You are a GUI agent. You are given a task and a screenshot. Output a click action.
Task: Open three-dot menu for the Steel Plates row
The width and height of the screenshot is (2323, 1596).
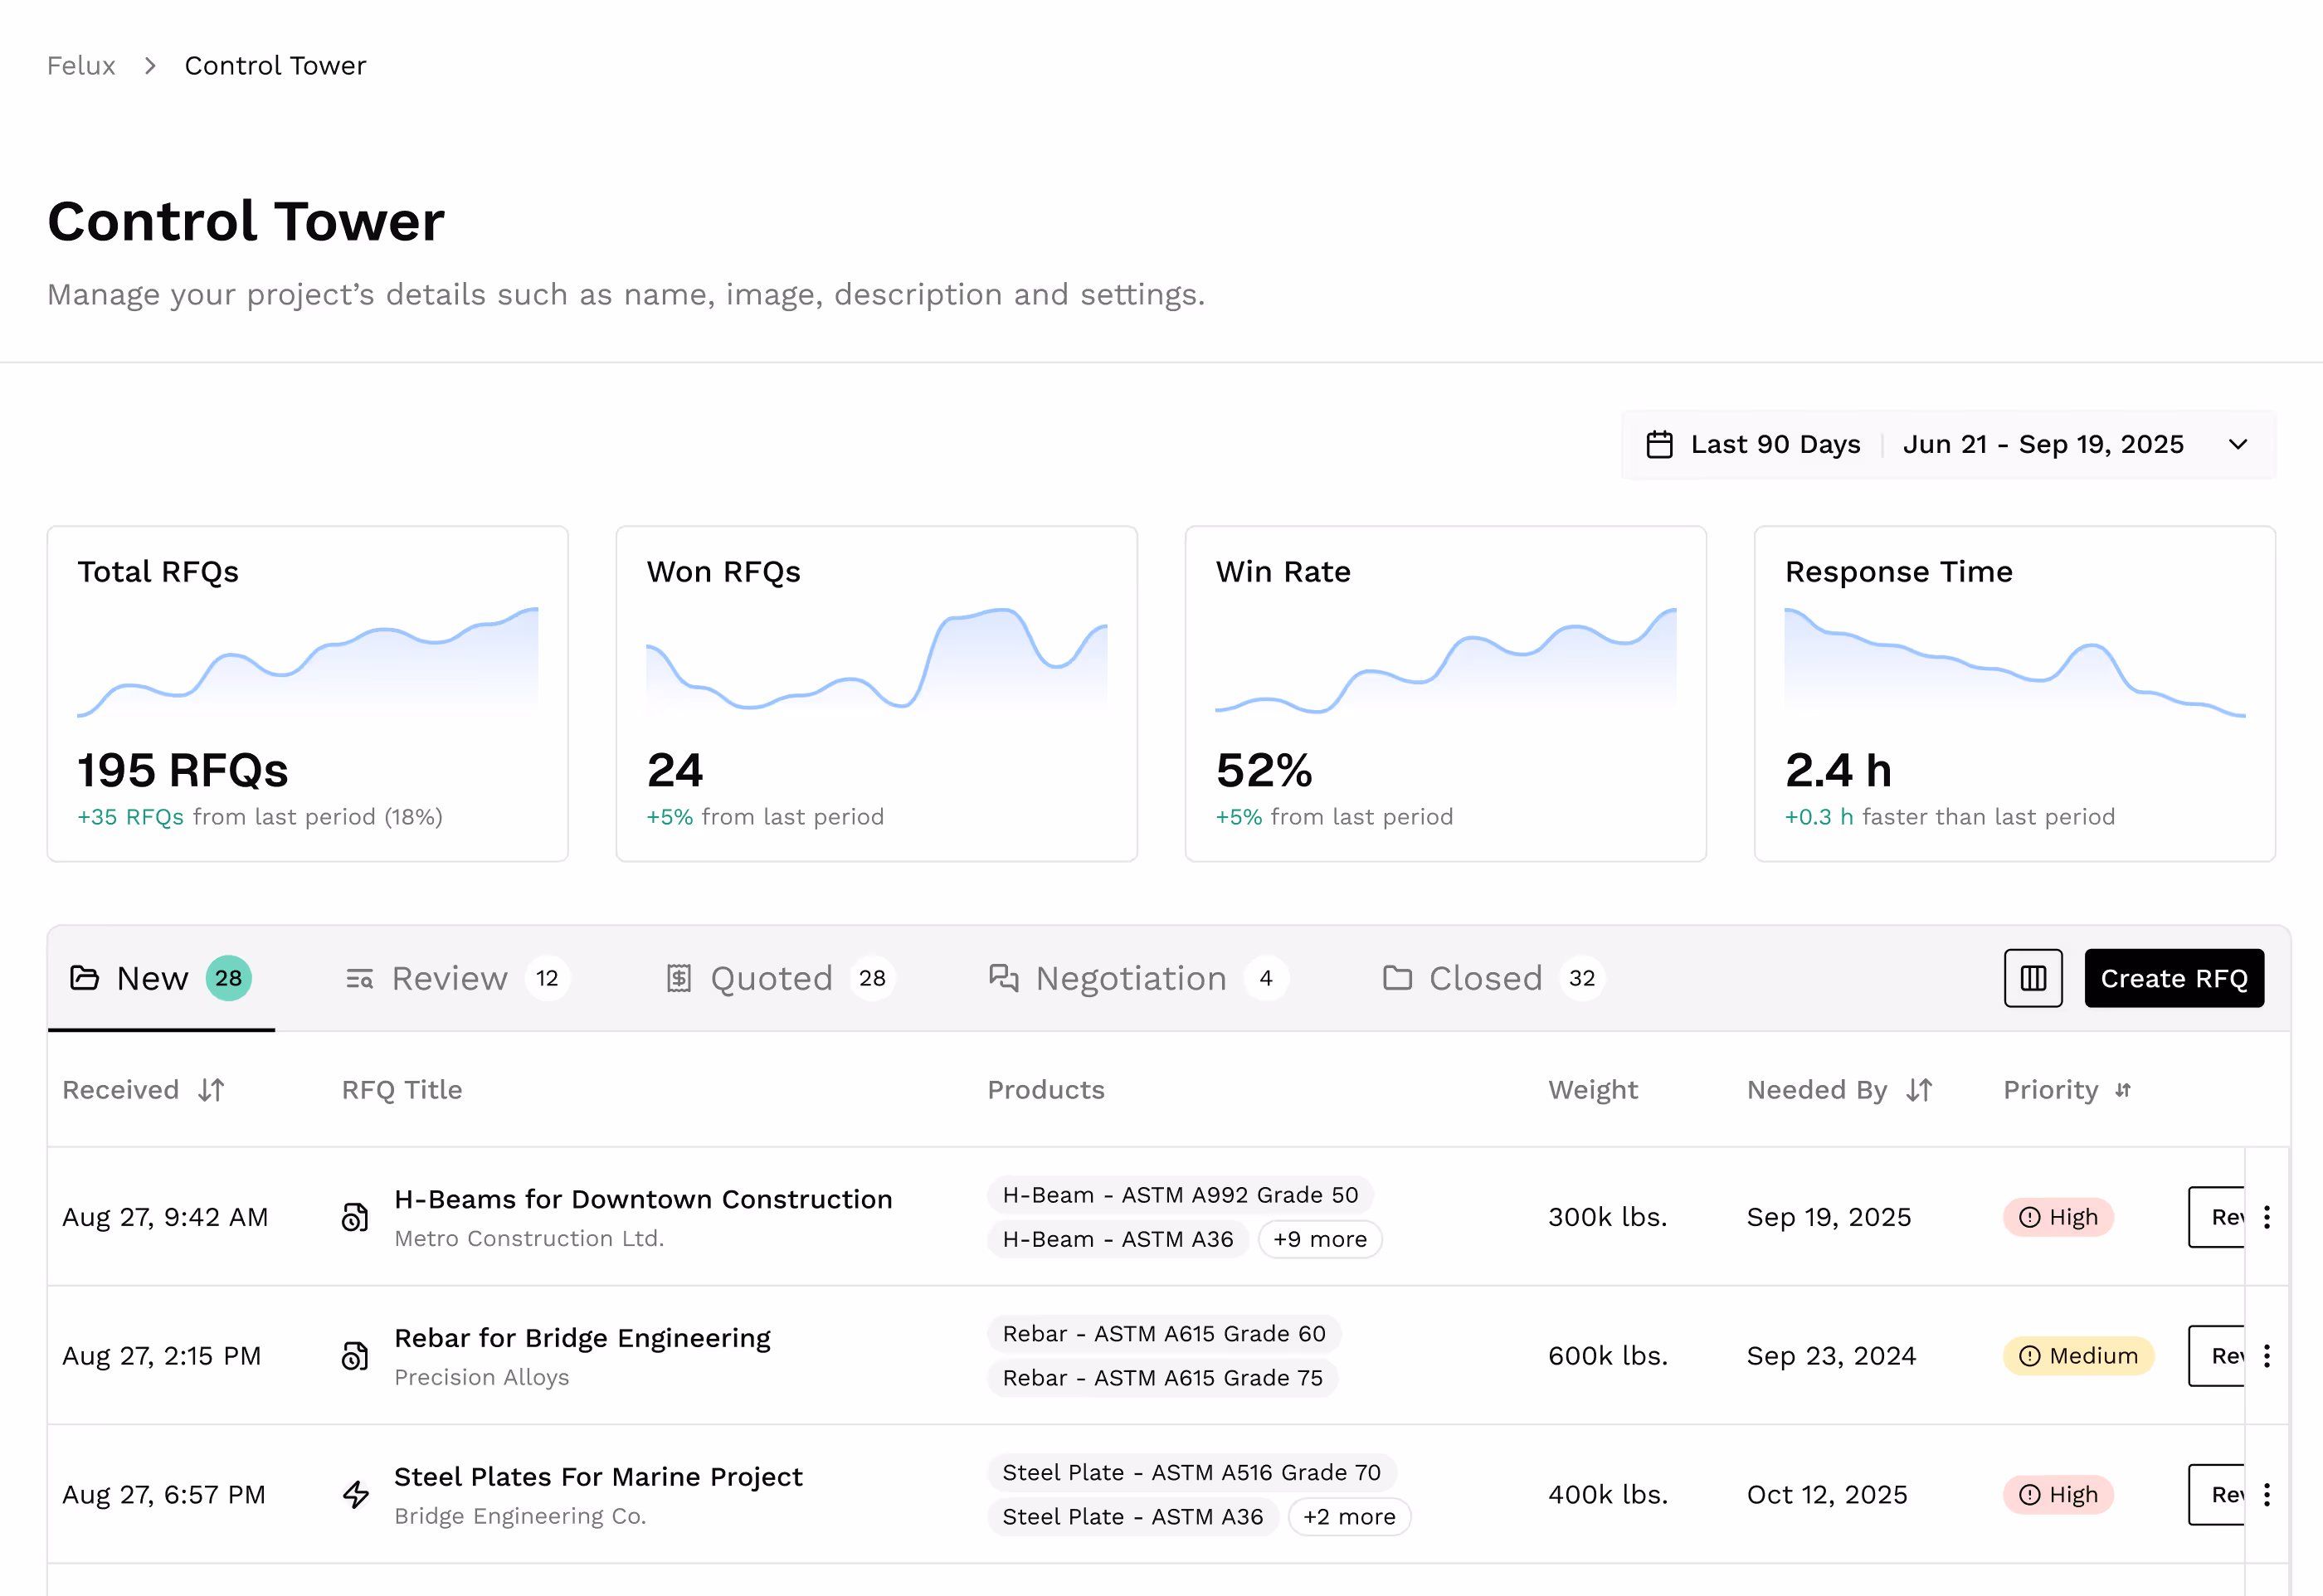(x=2266, y=1495)
